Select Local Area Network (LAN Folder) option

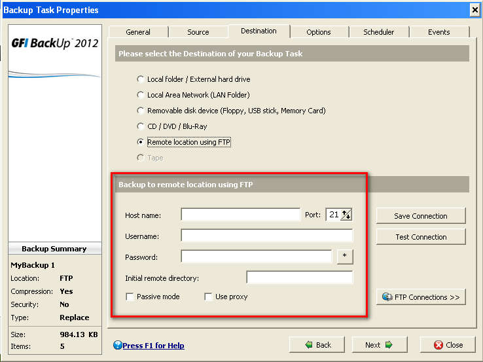(x=140, y=95)
